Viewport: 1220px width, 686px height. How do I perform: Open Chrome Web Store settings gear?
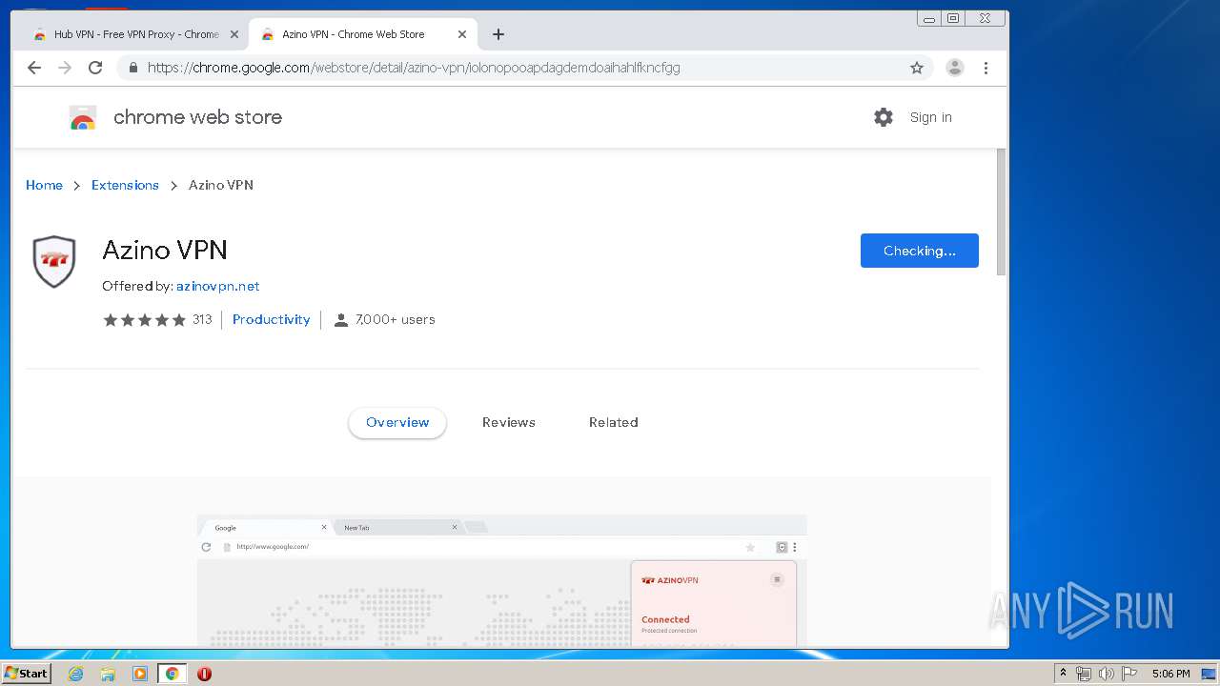[884, 117]
